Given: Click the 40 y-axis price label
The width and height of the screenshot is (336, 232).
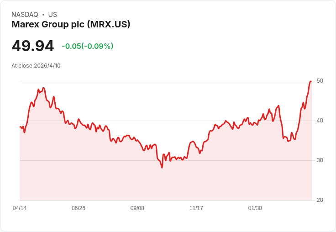Looking at the screenshot, I should (320, 121).
